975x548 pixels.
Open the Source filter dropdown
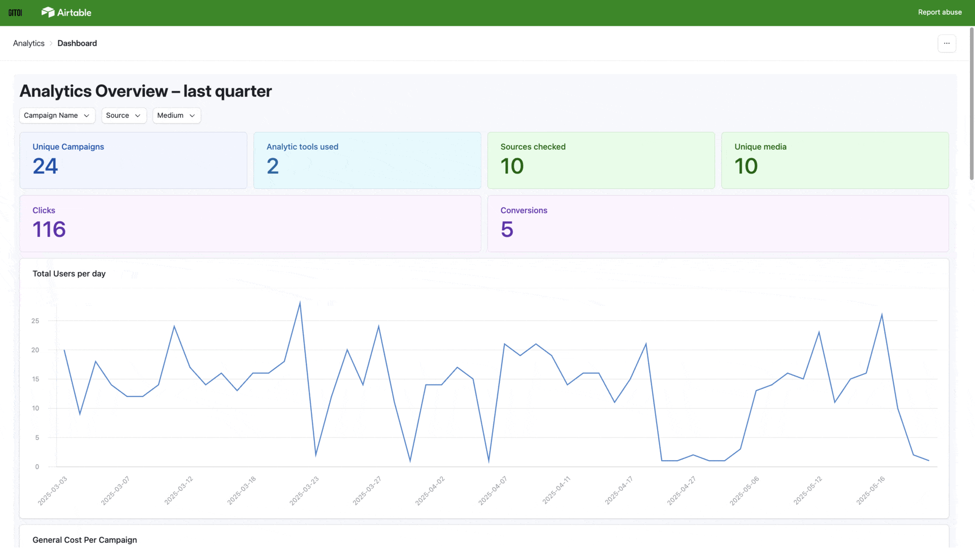123,115
